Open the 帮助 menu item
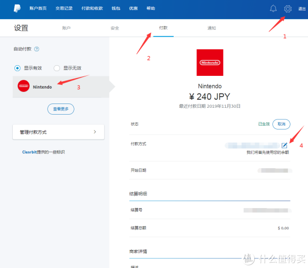Image resolution: width=308 pixels, height=268 pixels. pos(151,8)
